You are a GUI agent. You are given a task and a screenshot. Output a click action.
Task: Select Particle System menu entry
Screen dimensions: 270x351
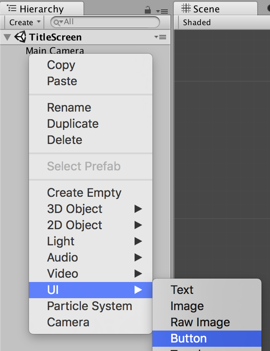(x=89, y=306)
